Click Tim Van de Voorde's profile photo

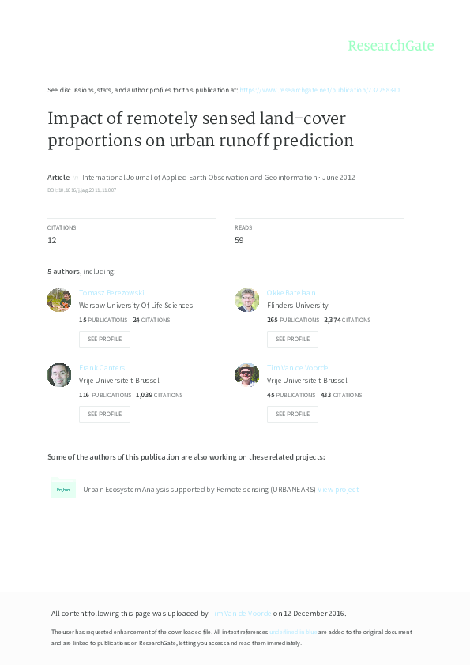tap(247, 374)
